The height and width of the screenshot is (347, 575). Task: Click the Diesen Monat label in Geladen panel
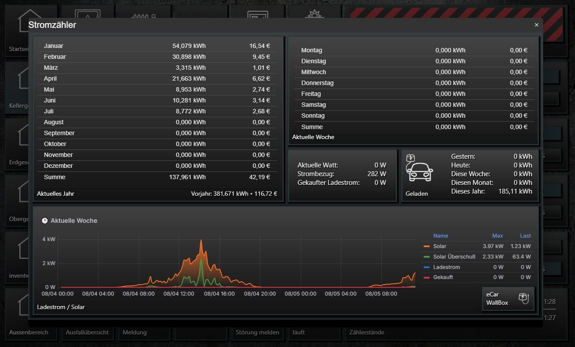pos(472,183)
